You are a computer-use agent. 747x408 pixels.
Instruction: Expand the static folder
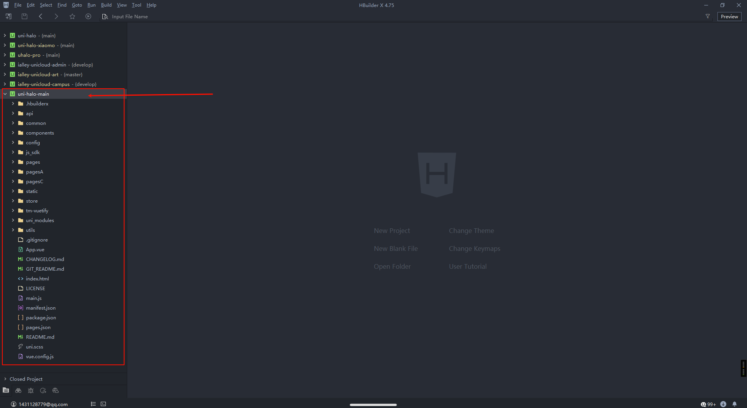(x=13, y=191)
